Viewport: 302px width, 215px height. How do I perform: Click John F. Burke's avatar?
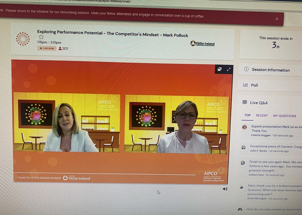click(243, 147)
